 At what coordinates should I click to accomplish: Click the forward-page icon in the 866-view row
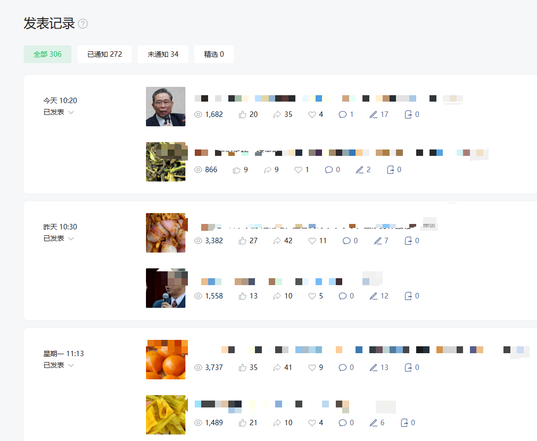tap(391, 170)
